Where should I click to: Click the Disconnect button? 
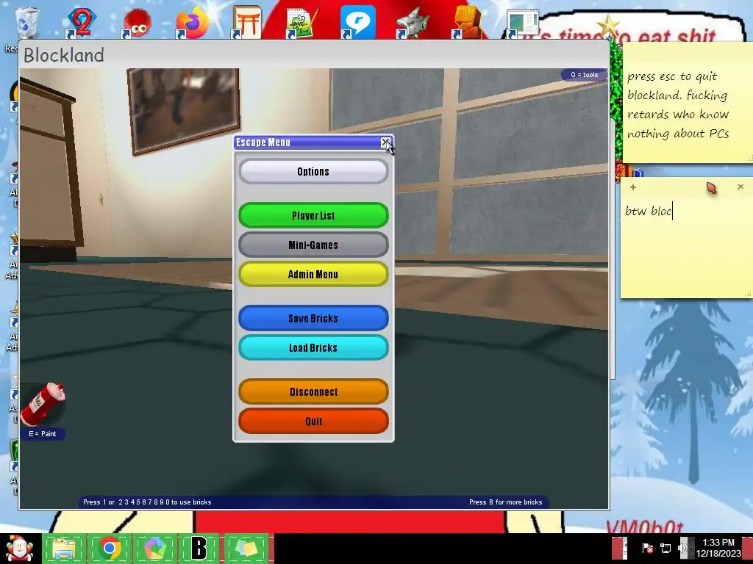tap(313, 391)
